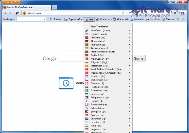
Task: Click the Hindi (.in) text
Action: tap(96, 126)
